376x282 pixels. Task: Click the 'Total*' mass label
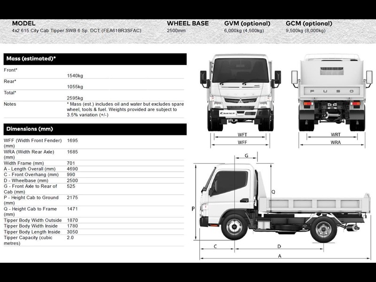tap(10, 93)
